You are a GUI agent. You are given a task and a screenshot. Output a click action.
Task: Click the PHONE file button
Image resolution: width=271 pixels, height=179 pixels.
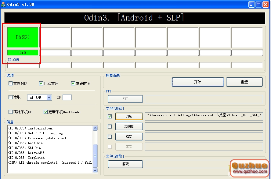129,126
